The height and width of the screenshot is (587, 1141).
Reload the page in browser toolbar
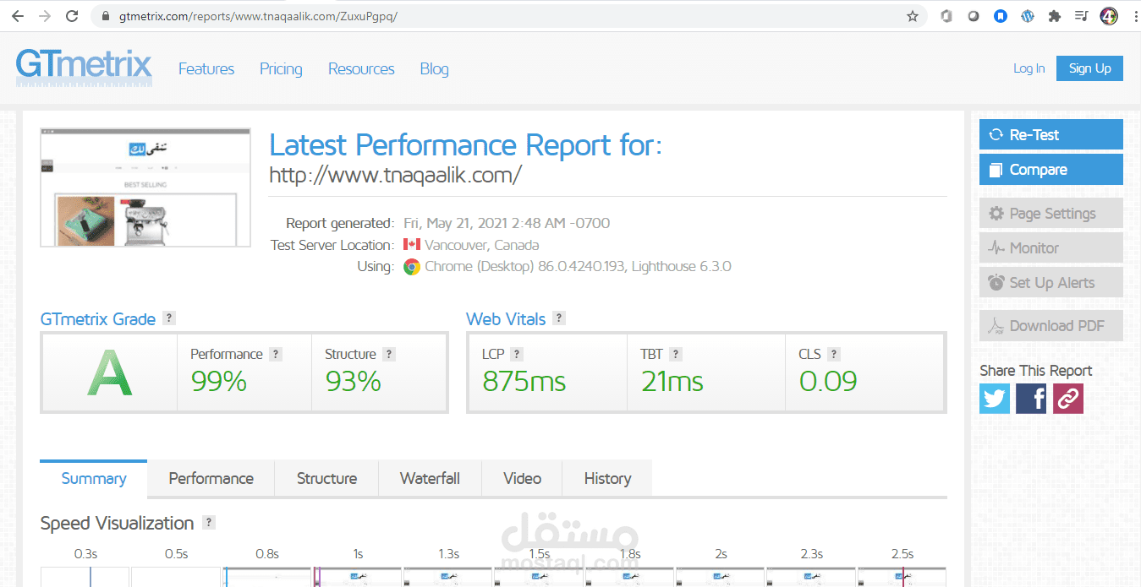[x=73, y=16]
